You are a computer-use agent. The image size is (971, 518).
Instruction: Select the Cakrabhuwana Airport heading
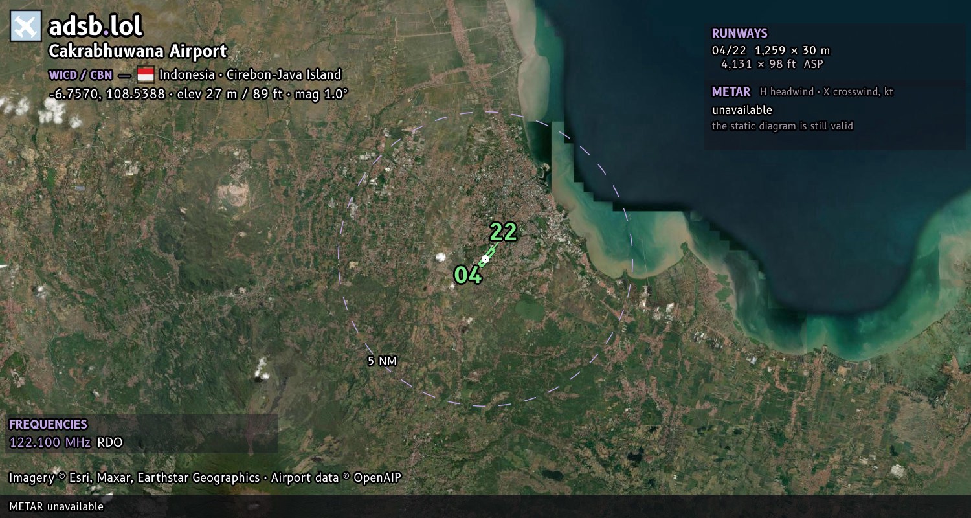pyautogui.click(x=138, y=51)
